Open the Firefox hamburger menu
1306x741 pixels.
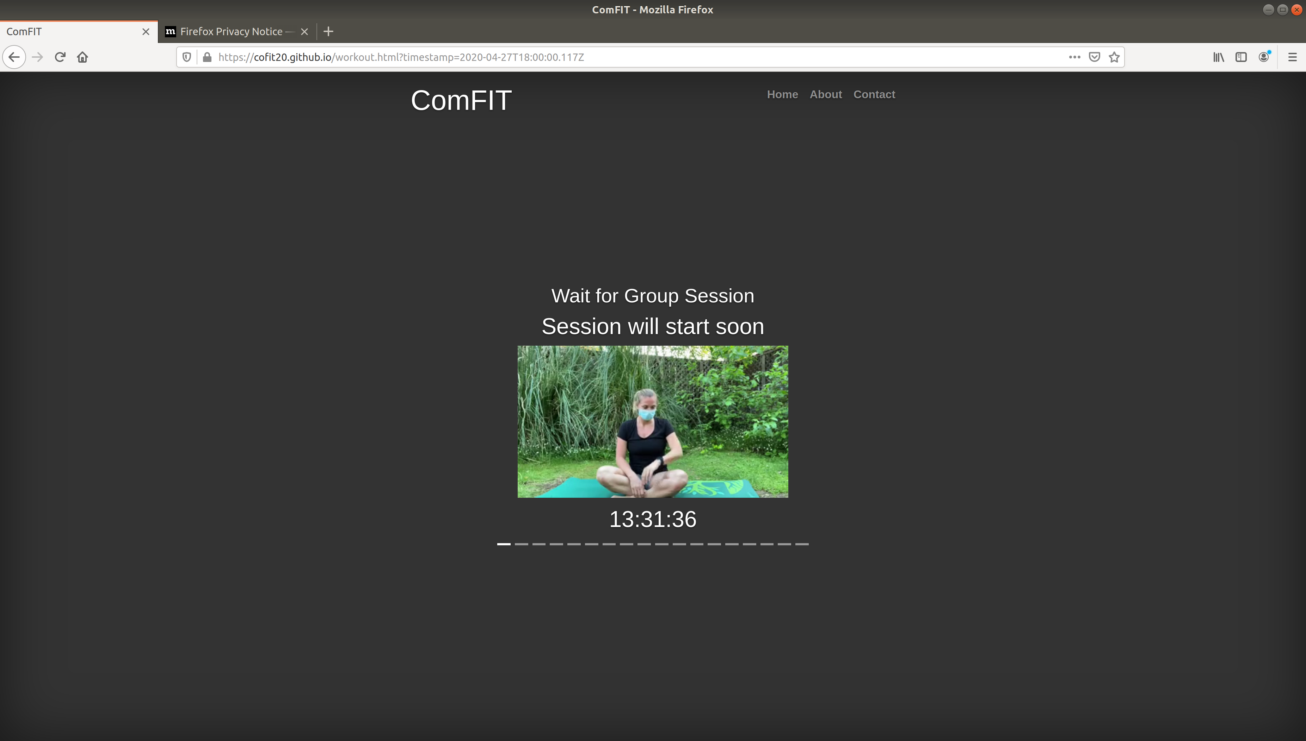click(x=1292, y=57)
